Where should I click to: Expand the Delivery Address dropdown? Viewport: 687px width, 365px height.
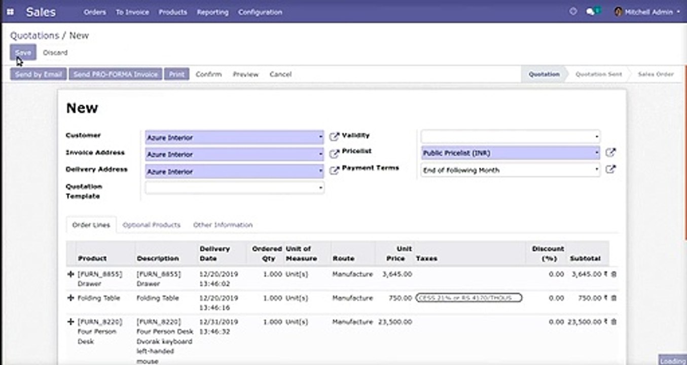click(320, 172)
